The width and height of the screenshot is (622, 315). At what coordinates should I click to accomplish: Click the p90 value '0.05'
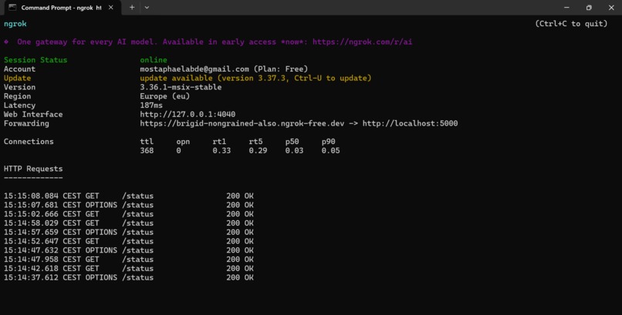click(x=330, y=151)
